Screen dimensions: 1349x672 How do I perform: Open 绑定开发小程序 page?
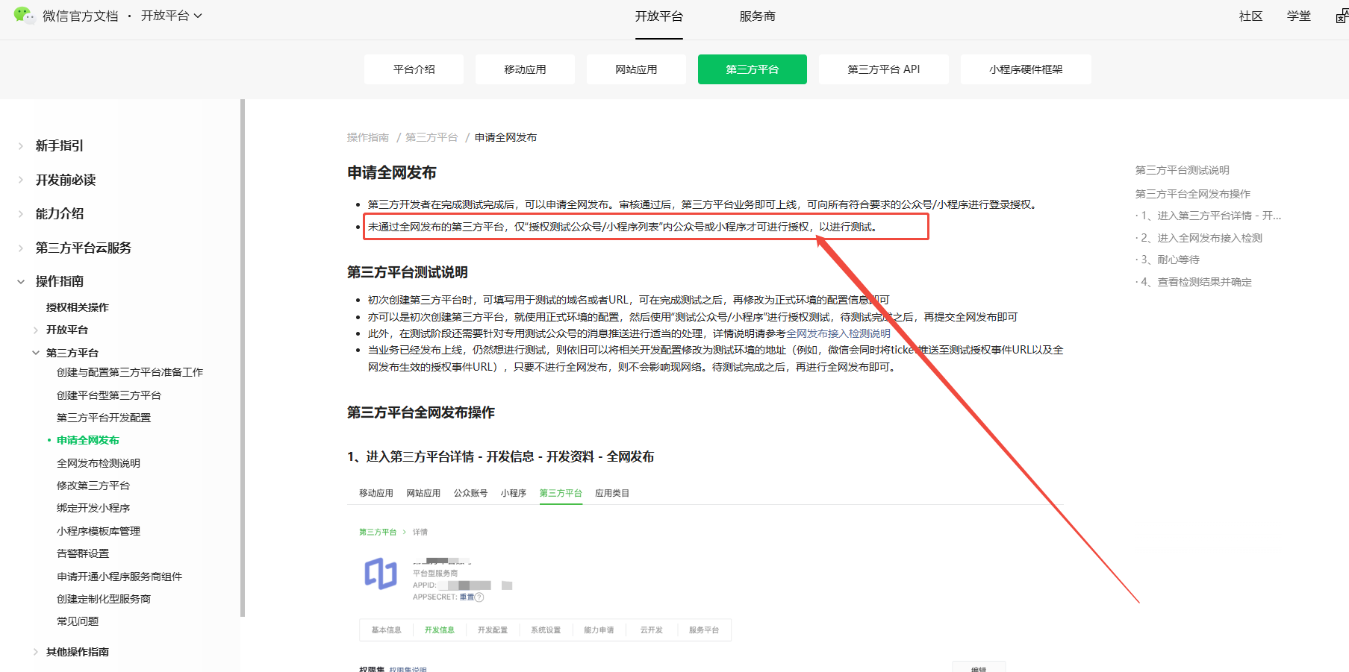click(x=93, y=508)
